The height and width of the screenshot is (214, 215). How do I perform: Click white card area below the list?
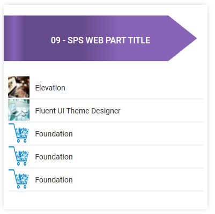[106, 200]
